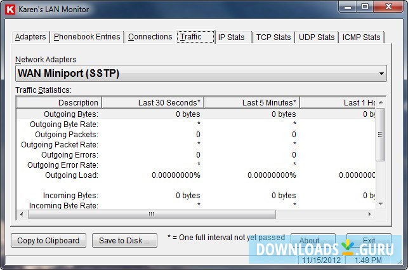This screenshot has width=408, height=270.
Task: Click Outgoing Bytes Last 30 Seconds value
Action: pyautogui.click(x=188, y=114)
